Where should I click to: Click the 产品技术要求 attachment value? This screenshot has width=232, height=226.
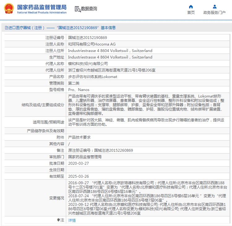coord(79,137)
